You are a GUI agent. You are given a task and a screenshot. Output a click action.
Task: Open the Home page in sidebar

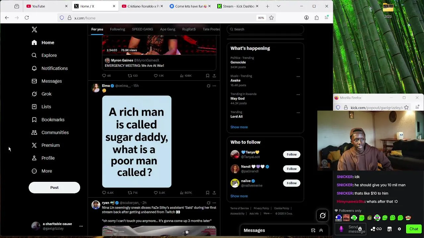(43, 43)
